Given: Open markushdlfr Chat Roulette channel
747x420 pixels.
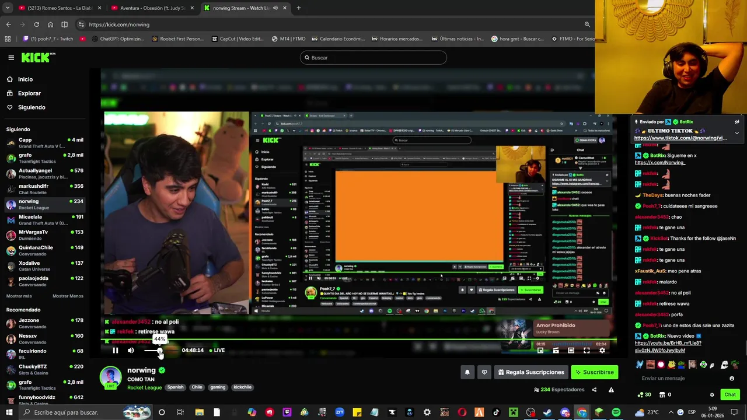Looking at the screenshot, I should [45, 189].
